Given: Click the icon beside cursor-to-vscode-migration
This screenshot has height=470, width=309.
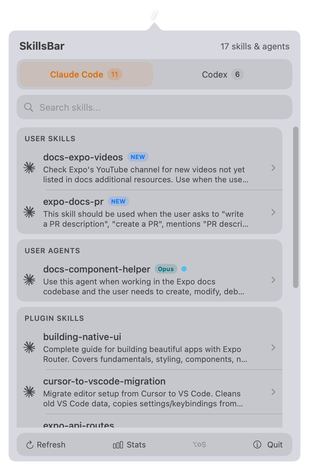Looking at the screenshot, I should (29, 392).
